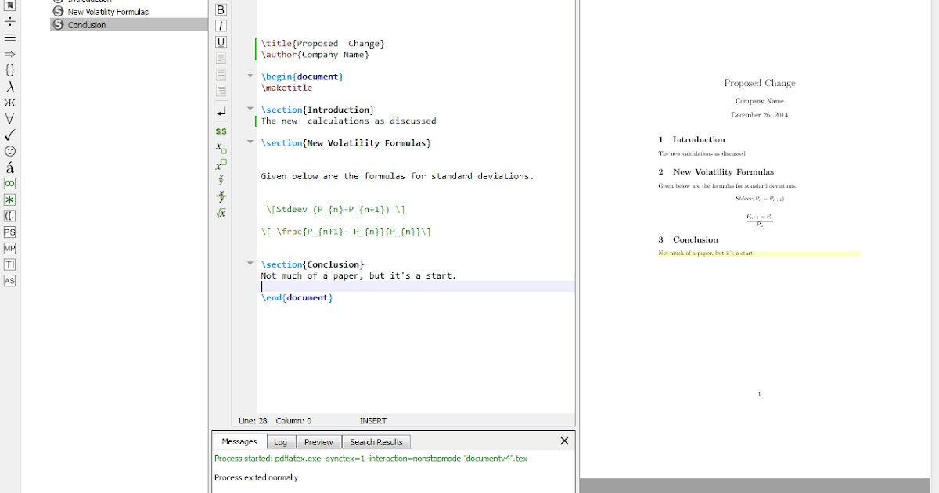939x493 pixels.
Task: Apply italic formatting
Action: click(x=221, y=25)
